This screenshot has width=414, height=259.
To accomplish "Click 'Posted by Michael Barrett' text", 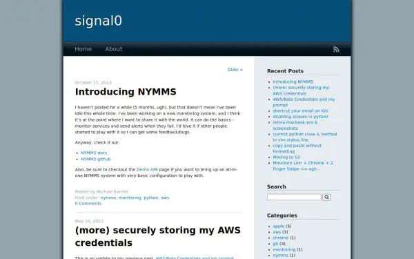I will pos(101,191).
